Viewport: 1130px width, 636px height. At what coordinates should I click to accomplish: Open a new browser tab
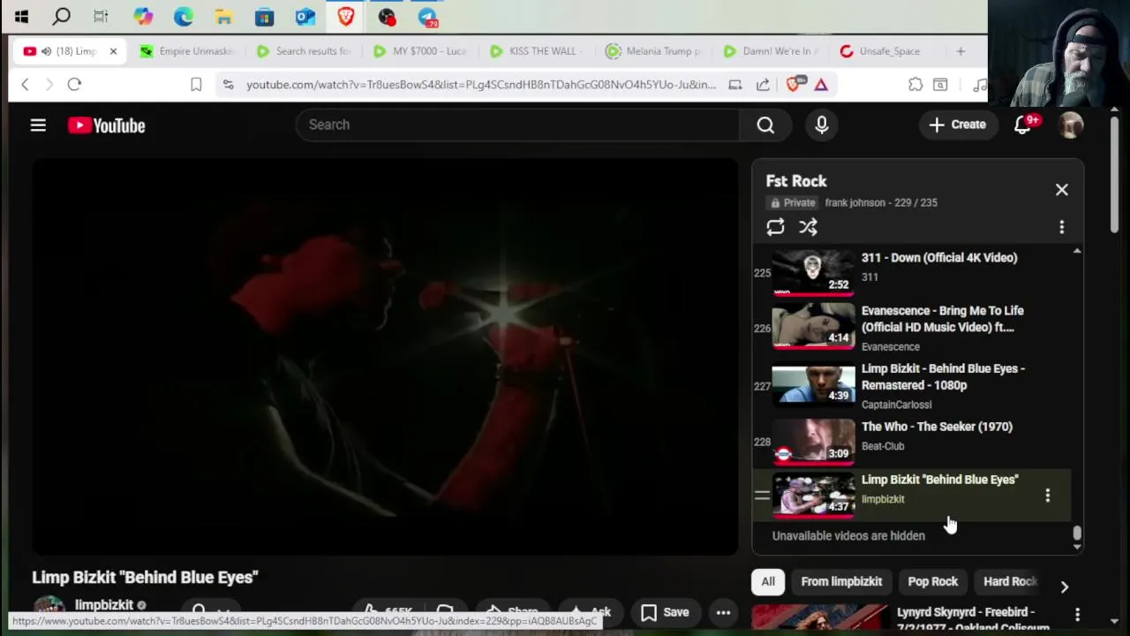pos(960,51)
